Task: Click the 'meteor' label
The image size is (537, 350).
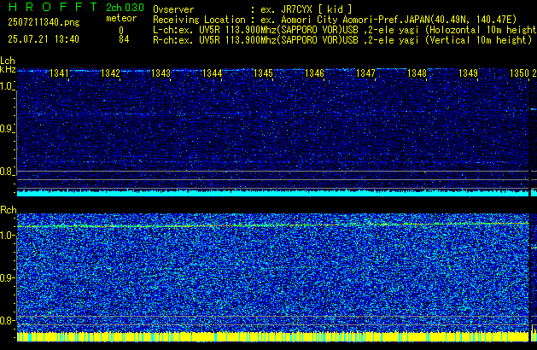Action: tap(121, 18)
